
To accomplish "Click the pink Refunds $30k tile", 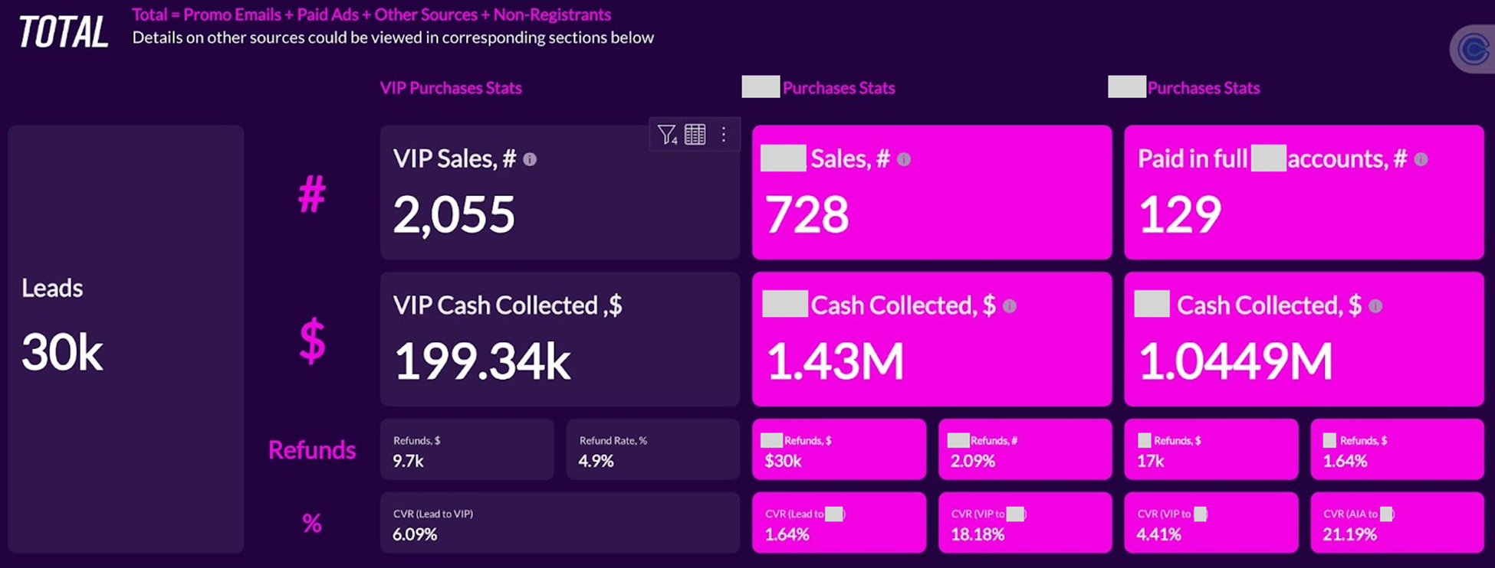I will 839,449.
